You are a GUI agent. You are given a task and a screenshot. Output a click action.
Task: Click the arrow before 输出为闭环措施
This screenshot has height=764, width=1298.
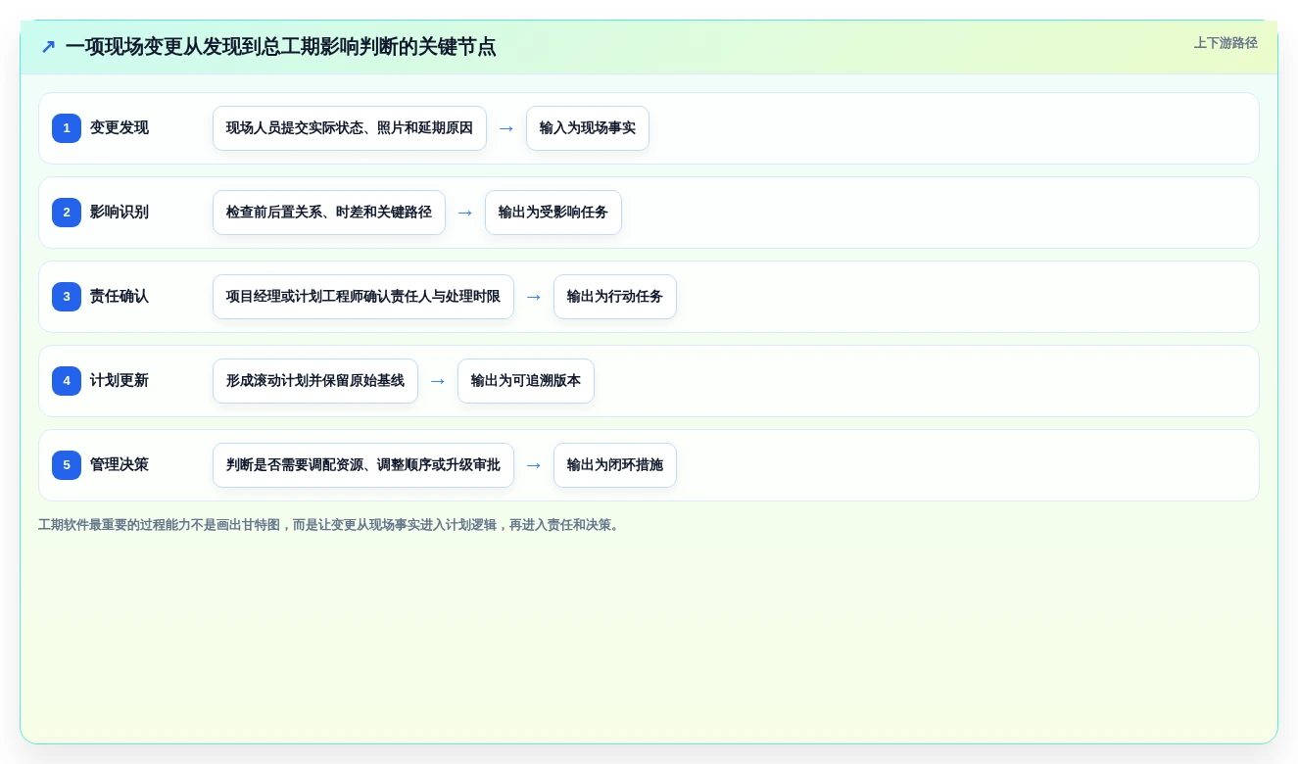click(534, 465)
